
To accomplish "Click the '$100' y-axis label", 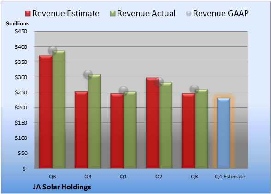I will tap(21, 138).
